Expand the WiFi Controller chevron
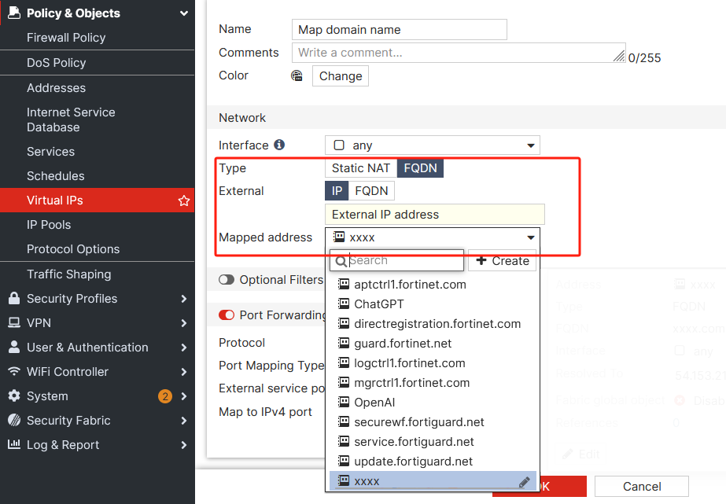This screenshot has height=504, width=726. pos(184,372)
